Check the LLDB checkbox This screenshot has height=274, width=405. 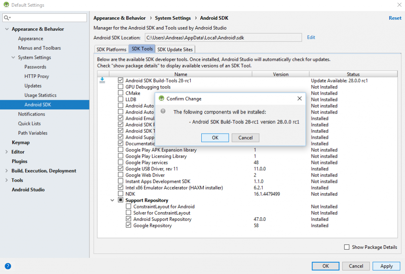121,99
